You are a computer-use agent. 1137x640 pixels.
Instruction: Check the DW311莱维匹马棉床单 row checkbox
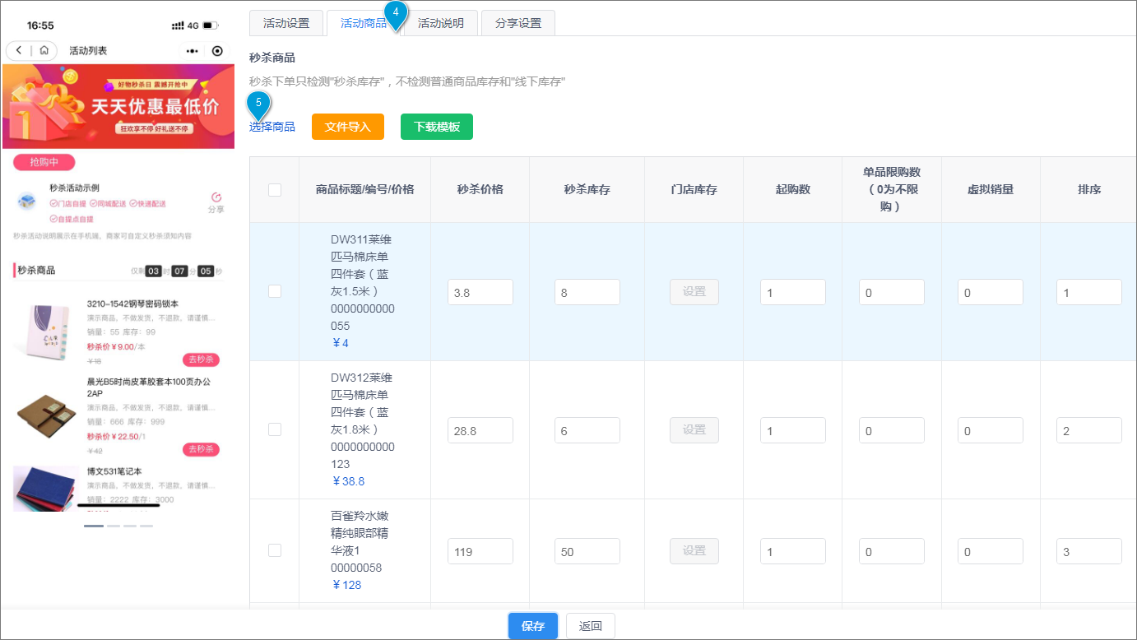[275, 291]
